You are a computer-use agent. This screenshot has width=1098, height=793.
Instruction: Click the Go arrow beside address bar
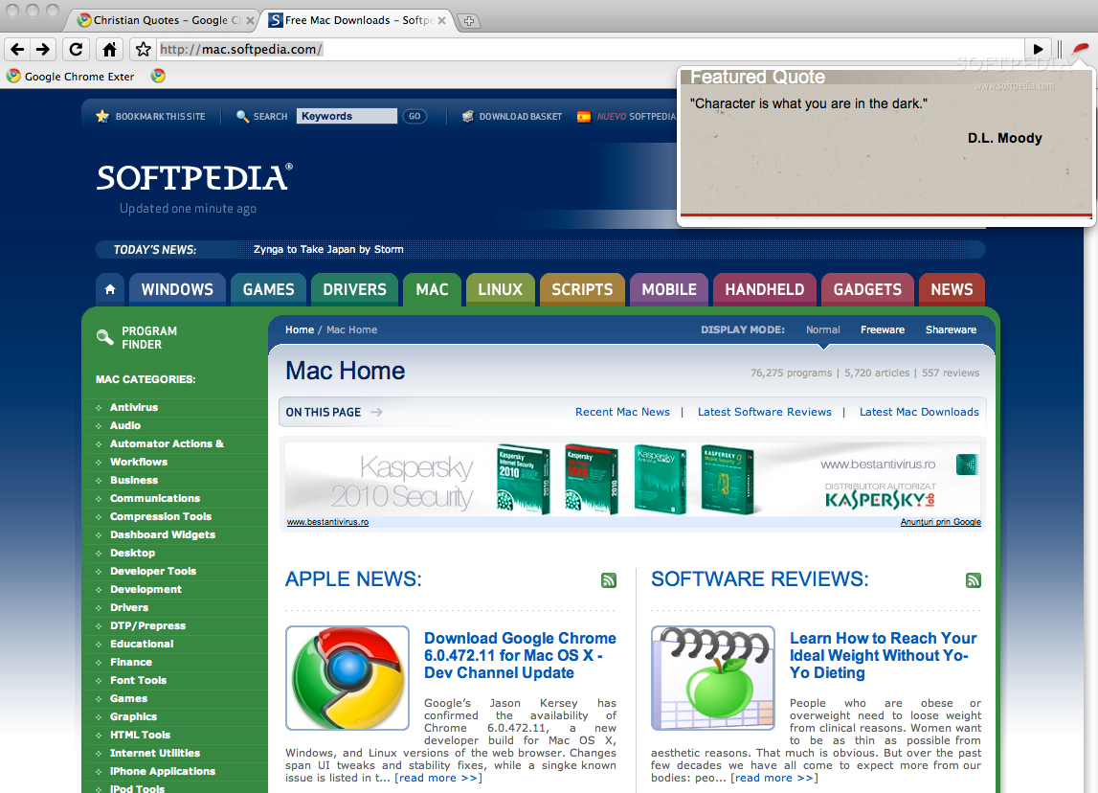pos(1038,49)
